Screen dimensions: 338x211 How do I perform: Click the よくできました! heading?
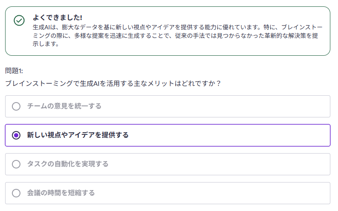[57, 17]
